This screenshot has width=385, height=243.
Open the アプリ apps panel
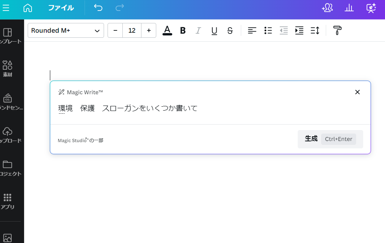tap(7, 201)
